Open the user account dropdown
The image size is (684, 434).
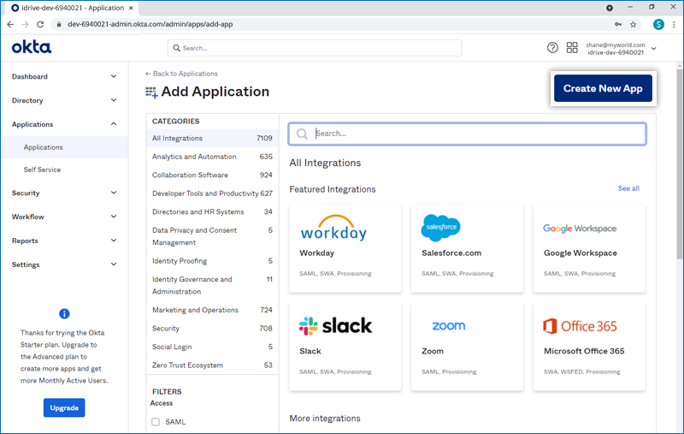pos(654,48)
